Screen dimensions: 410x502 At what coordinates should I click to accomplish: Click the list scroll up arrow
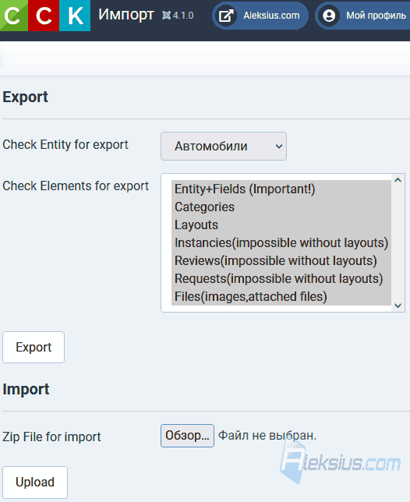[x=398, y=180]
